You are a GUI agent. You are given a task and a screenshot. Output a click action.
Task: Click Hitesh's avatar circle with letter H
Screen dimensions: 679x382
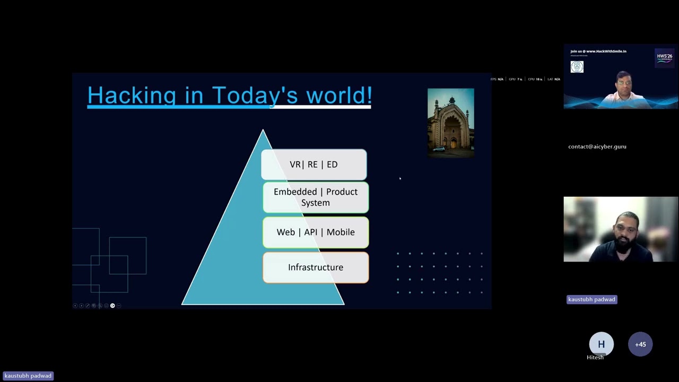click(601, 344)
